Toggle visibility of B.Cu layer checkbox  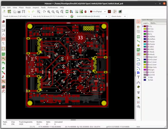coord(147,34)
